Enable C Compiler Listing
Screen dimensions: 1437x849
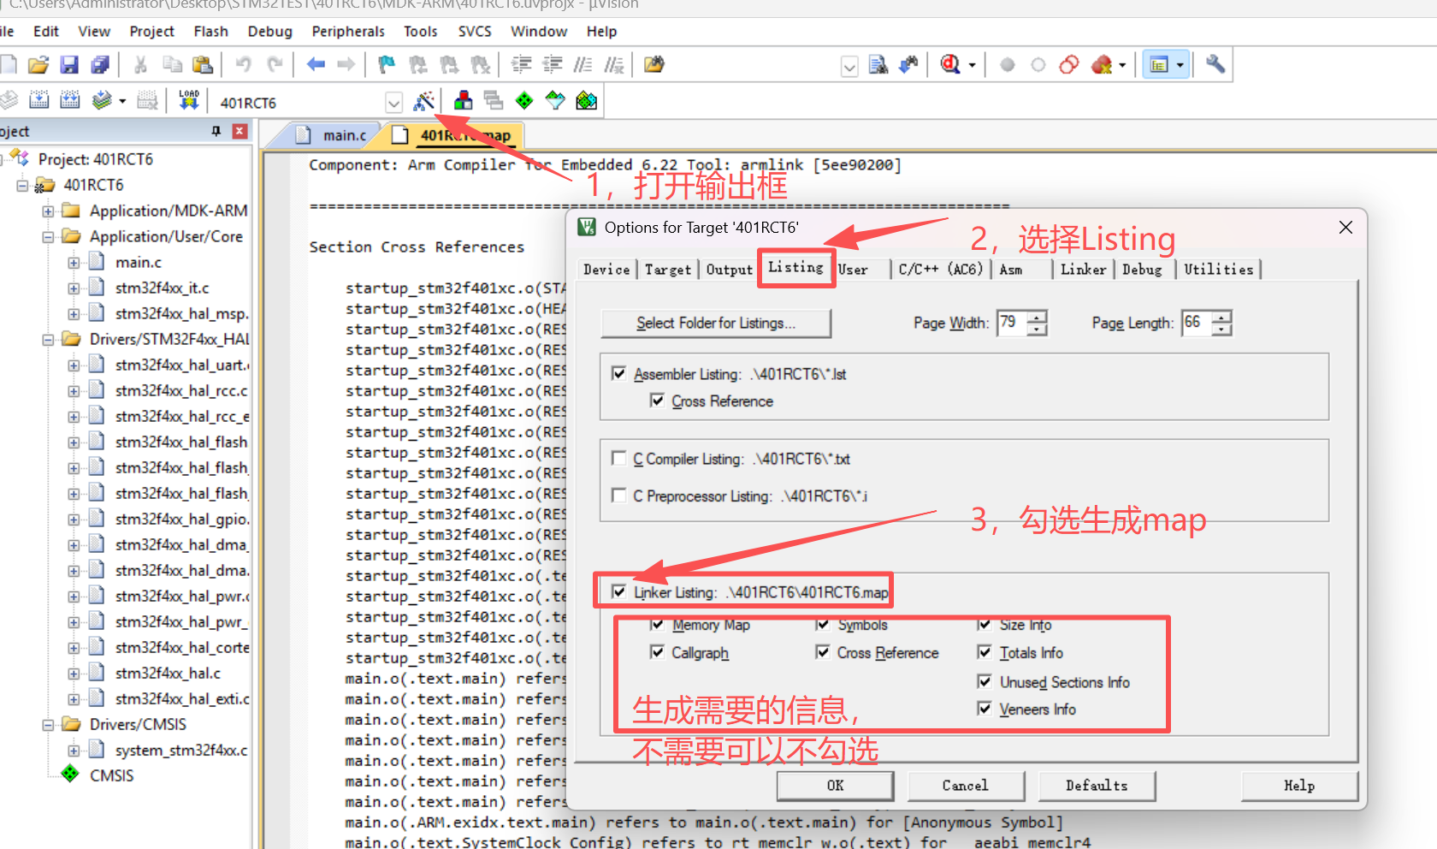tap(618, 459)
